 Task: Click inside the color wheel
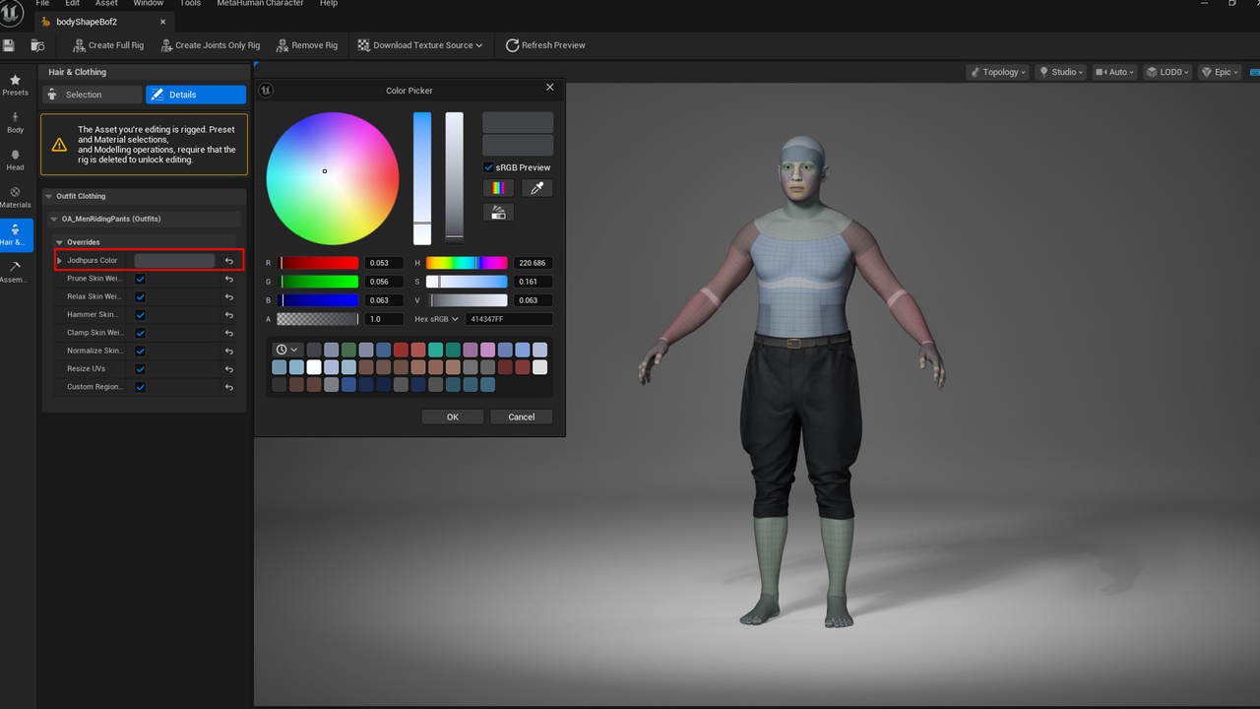click(x=333, y=178)
